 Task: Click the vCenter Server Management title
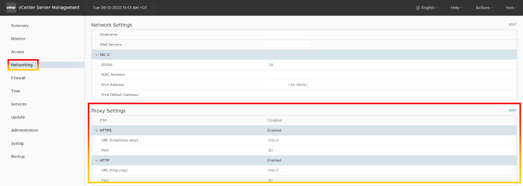[49, 7]
